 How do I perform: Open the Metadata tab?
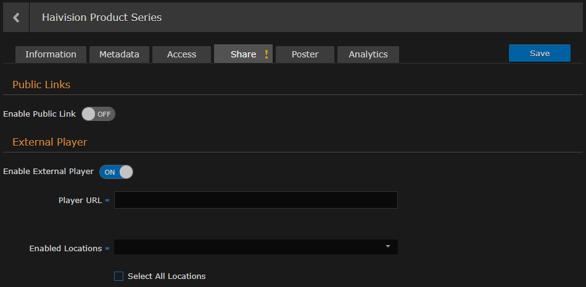tap(119, 54)
